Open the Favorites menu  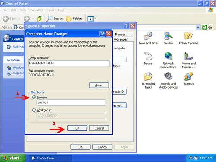coord(37,10)
